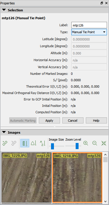Float the Properties panel with undock icon
Screen dimensions: 109x205
point(102,3)
